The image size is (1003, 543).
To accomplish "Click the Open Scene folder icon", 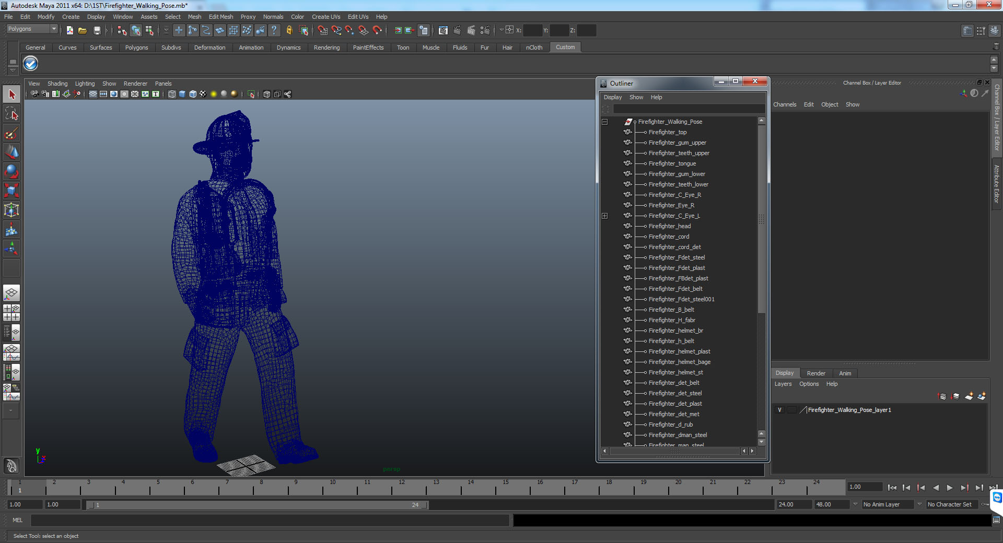I will pyautogui.click(x=83, y=30).
